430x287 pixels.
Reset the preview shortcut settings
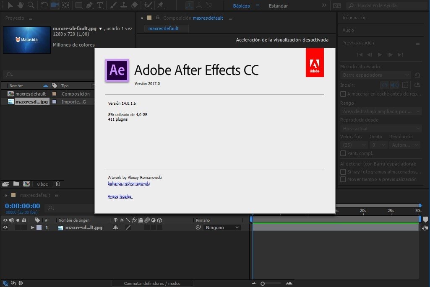[417, 75]
